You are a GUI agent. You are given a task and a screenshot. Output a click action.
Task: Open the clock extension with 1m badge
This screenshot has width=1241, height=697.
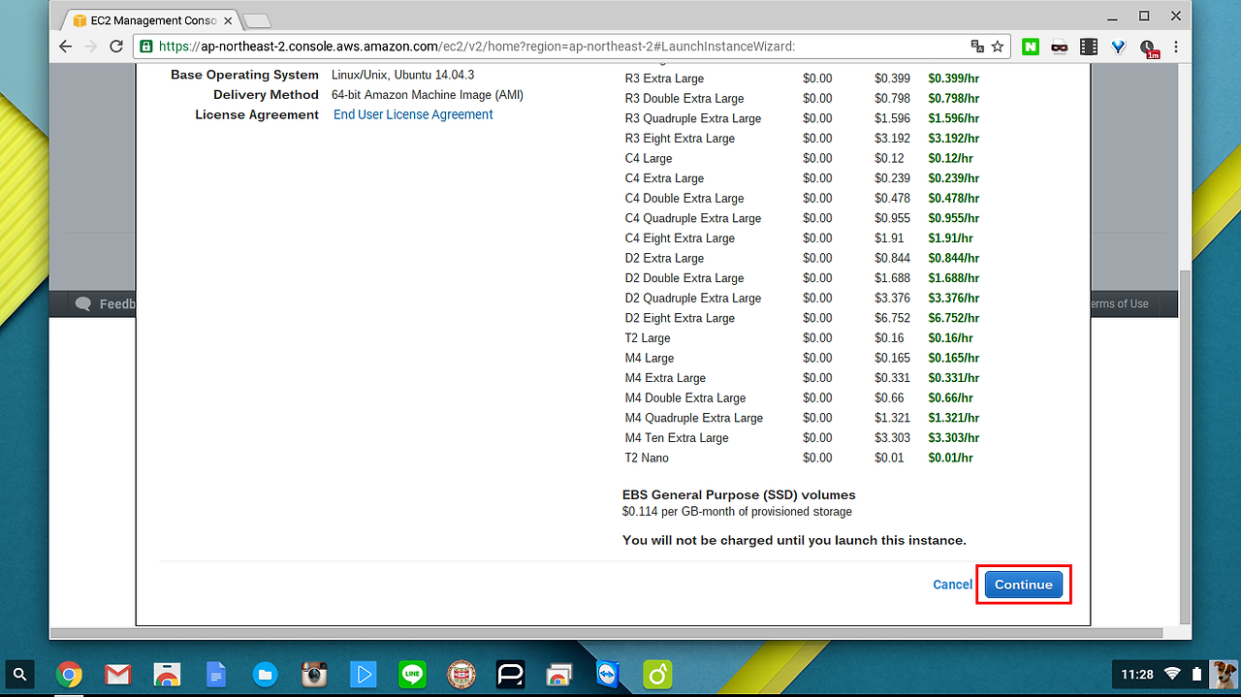pyautogui.click(x=1148, y=48)
